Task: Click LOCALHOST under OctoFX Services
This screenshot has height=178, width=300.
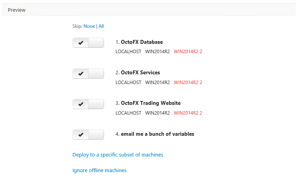Action: click(128, 83)
